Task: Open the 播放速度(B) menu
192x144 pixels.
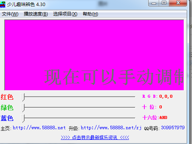Action: [36, 14]
